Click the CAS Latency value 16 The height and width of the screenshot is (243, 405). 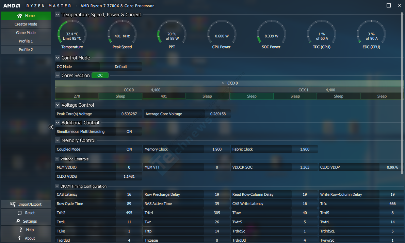(129, 194)
